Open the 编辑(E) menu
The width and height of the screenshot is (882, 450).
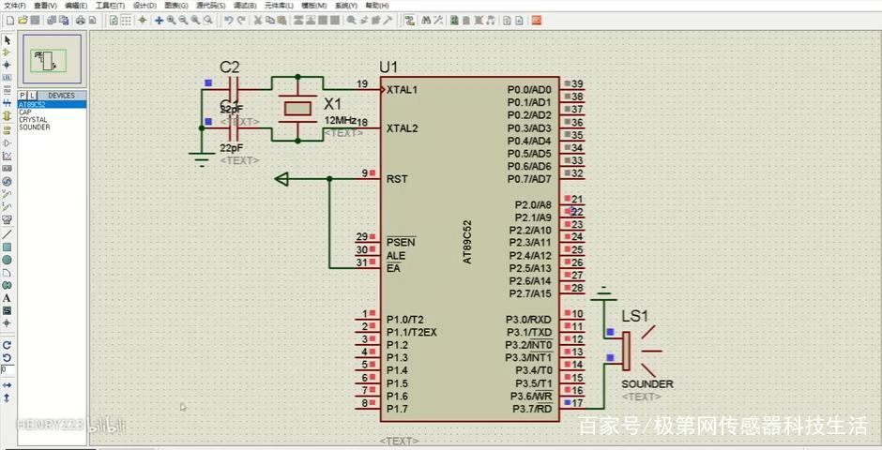(76, 6)
